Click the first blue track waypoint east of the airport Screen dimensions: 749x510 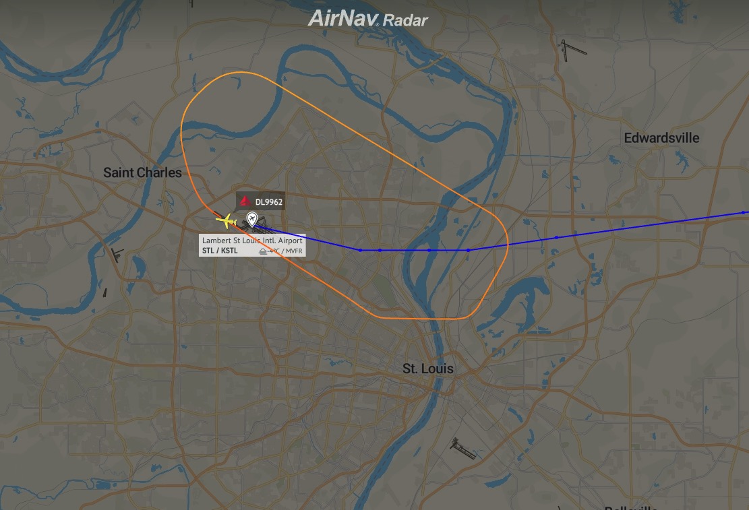[360, 250]
